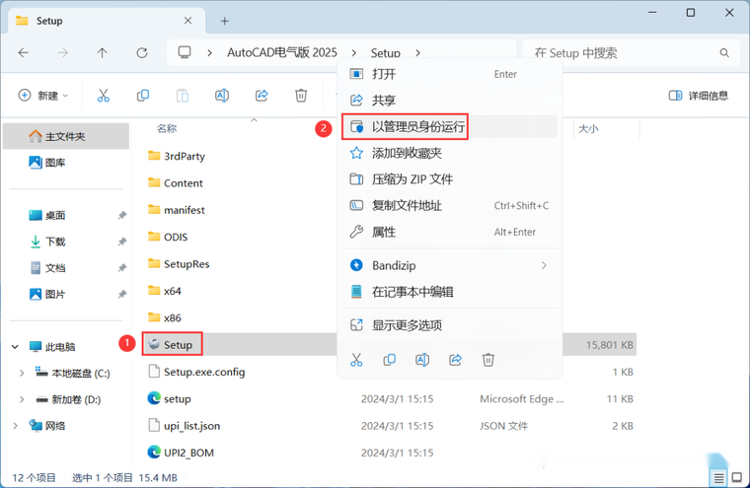
Task: Select 以管理员身份运行 from the context menu
Action: pyautogui.click(x=418, y=126)
